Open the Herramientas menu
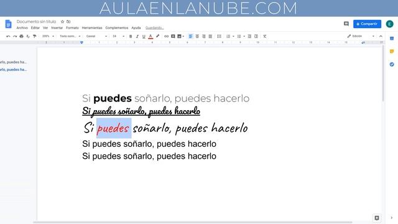This screenshot has height=224, width=398. pos(92,27)
